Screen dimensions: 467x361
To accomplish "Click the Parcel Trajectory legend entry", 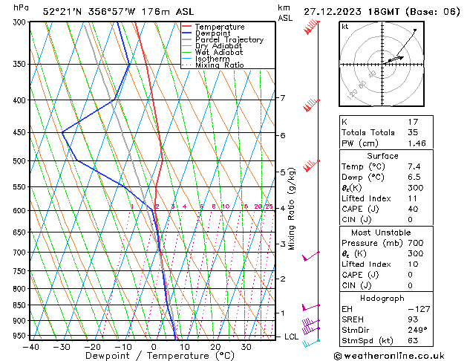I will coord(223,39).
